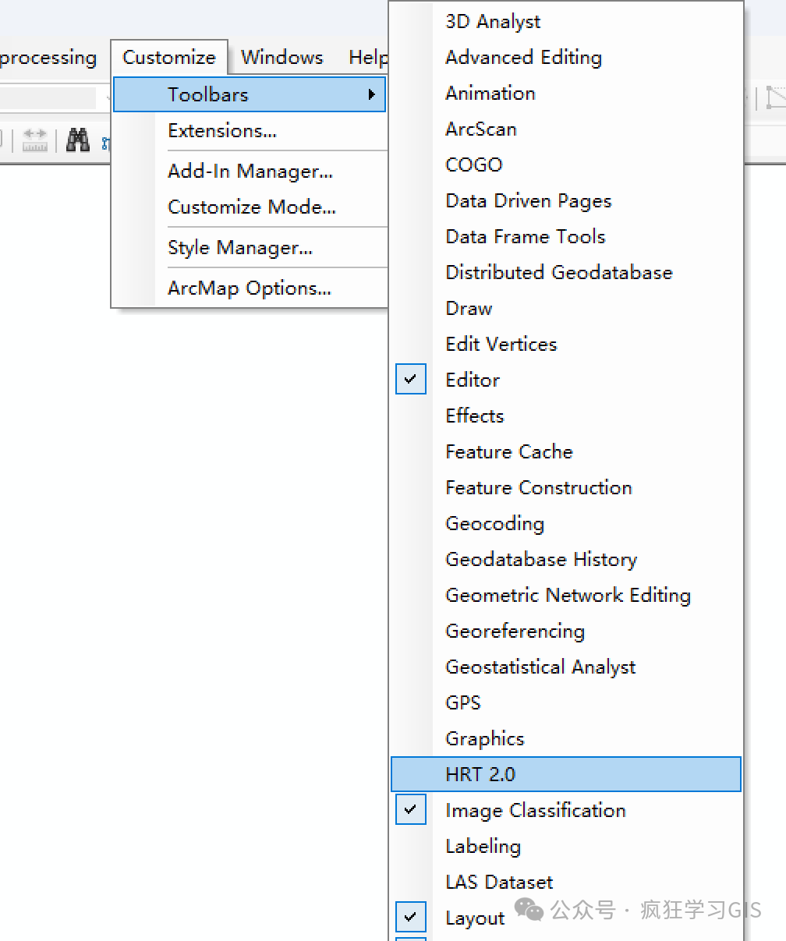Launch the Style Manager

click(250, 248)
